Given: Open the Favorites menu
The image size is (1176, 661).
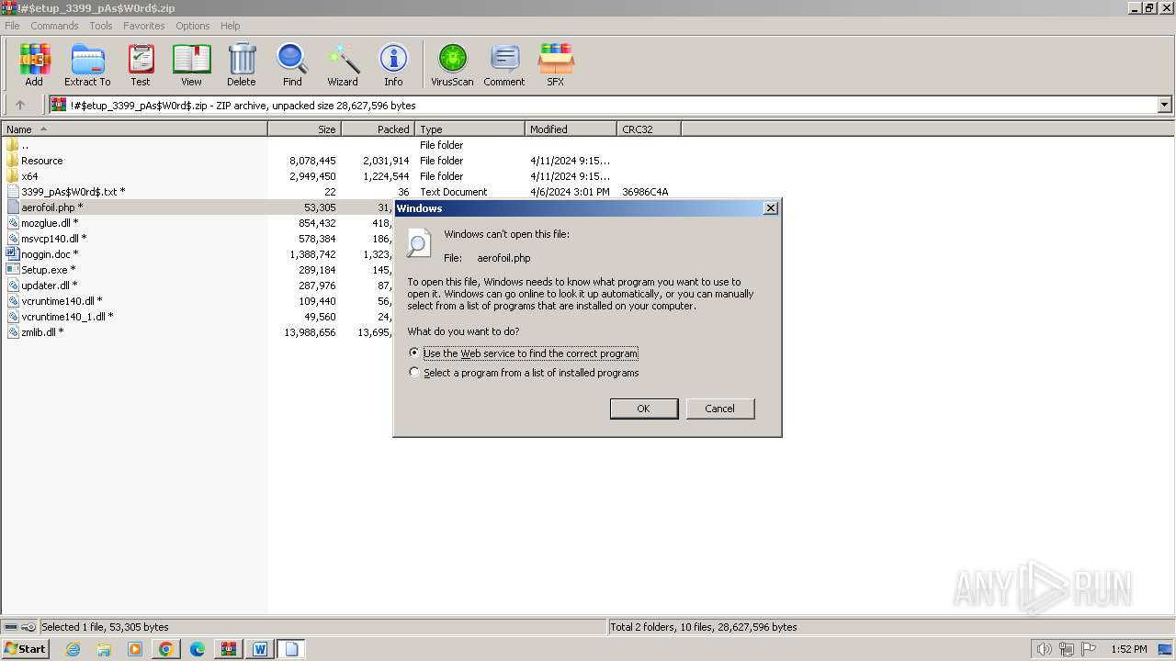Looking at the screenshot, I should pos(144,26).
